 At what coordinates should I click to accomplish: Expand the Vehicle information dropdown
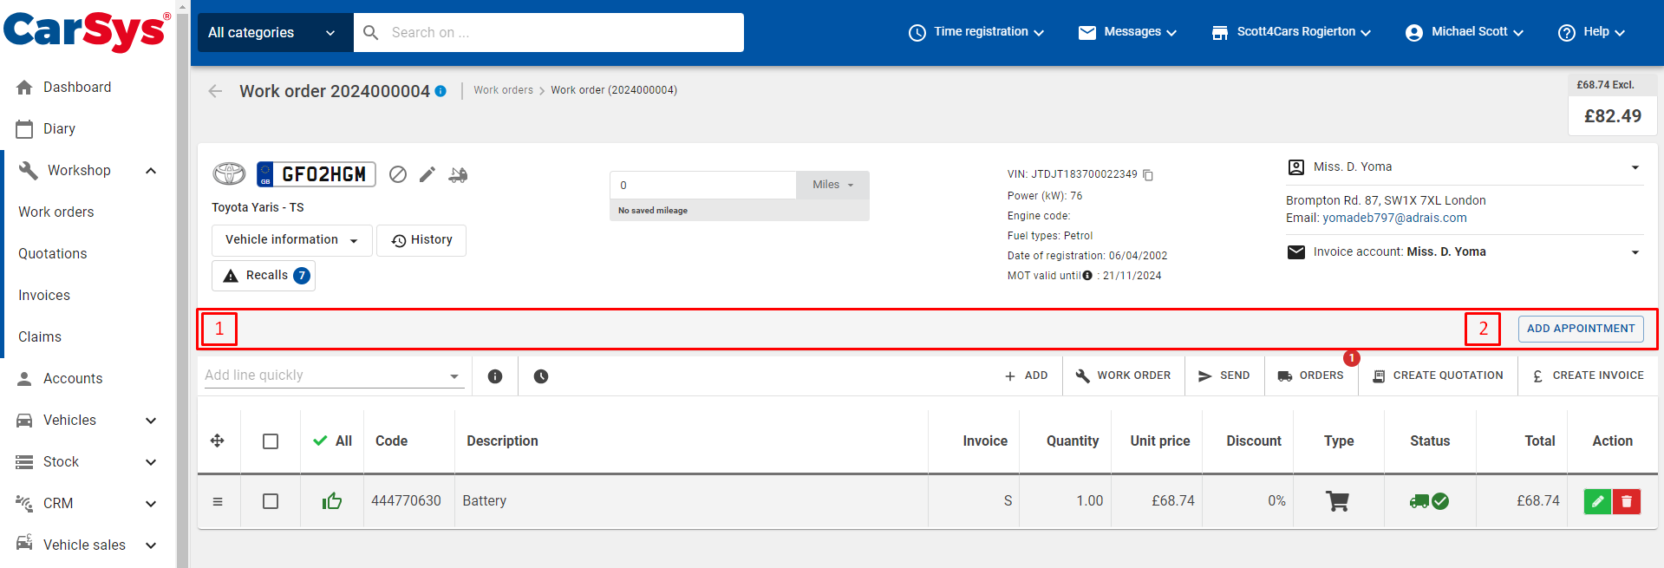click(x=291, y=240)
